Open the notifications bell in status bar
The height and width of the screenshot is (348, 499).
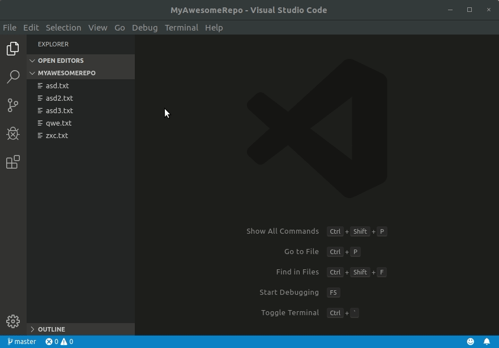[x=487, y=341]
